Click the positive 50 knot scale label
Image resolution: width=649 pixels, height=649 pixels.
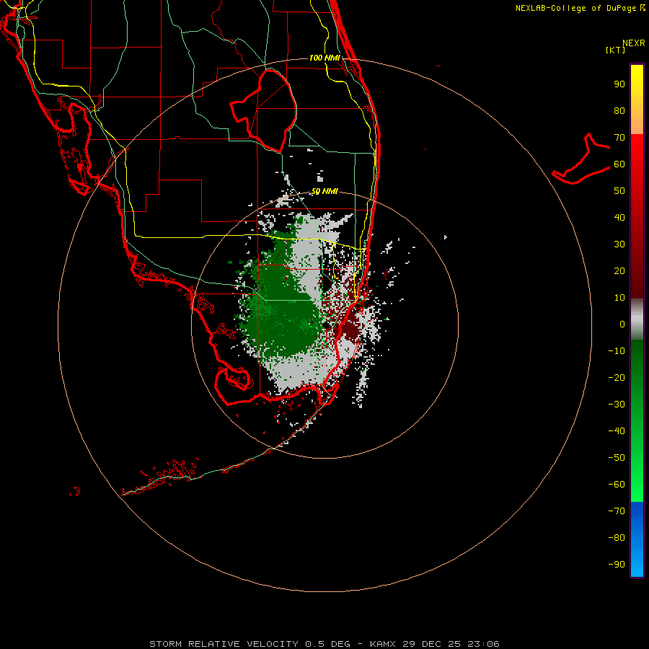(x=619, y=191)
